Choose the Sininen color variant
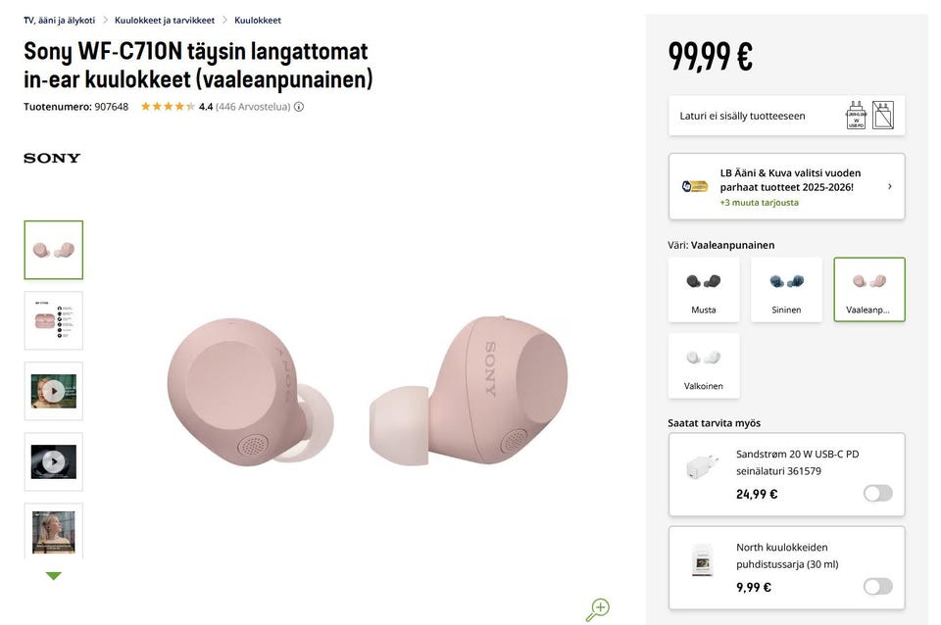 pos(786,290)
